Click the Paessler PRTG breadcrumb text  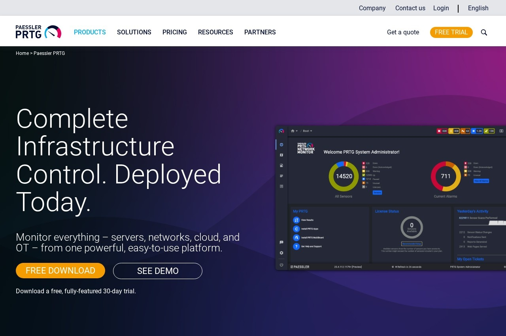click(x=49, y=53)
